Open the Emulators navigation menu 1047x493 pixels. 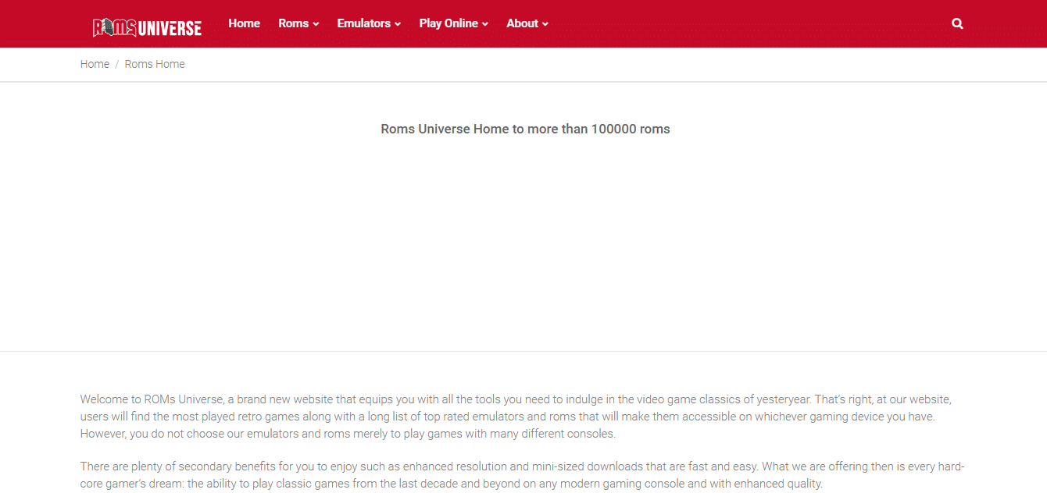pos(369,23)
